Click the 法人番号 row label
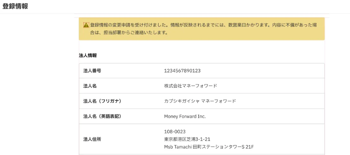350x155 pixels. [x=92, y=71]
